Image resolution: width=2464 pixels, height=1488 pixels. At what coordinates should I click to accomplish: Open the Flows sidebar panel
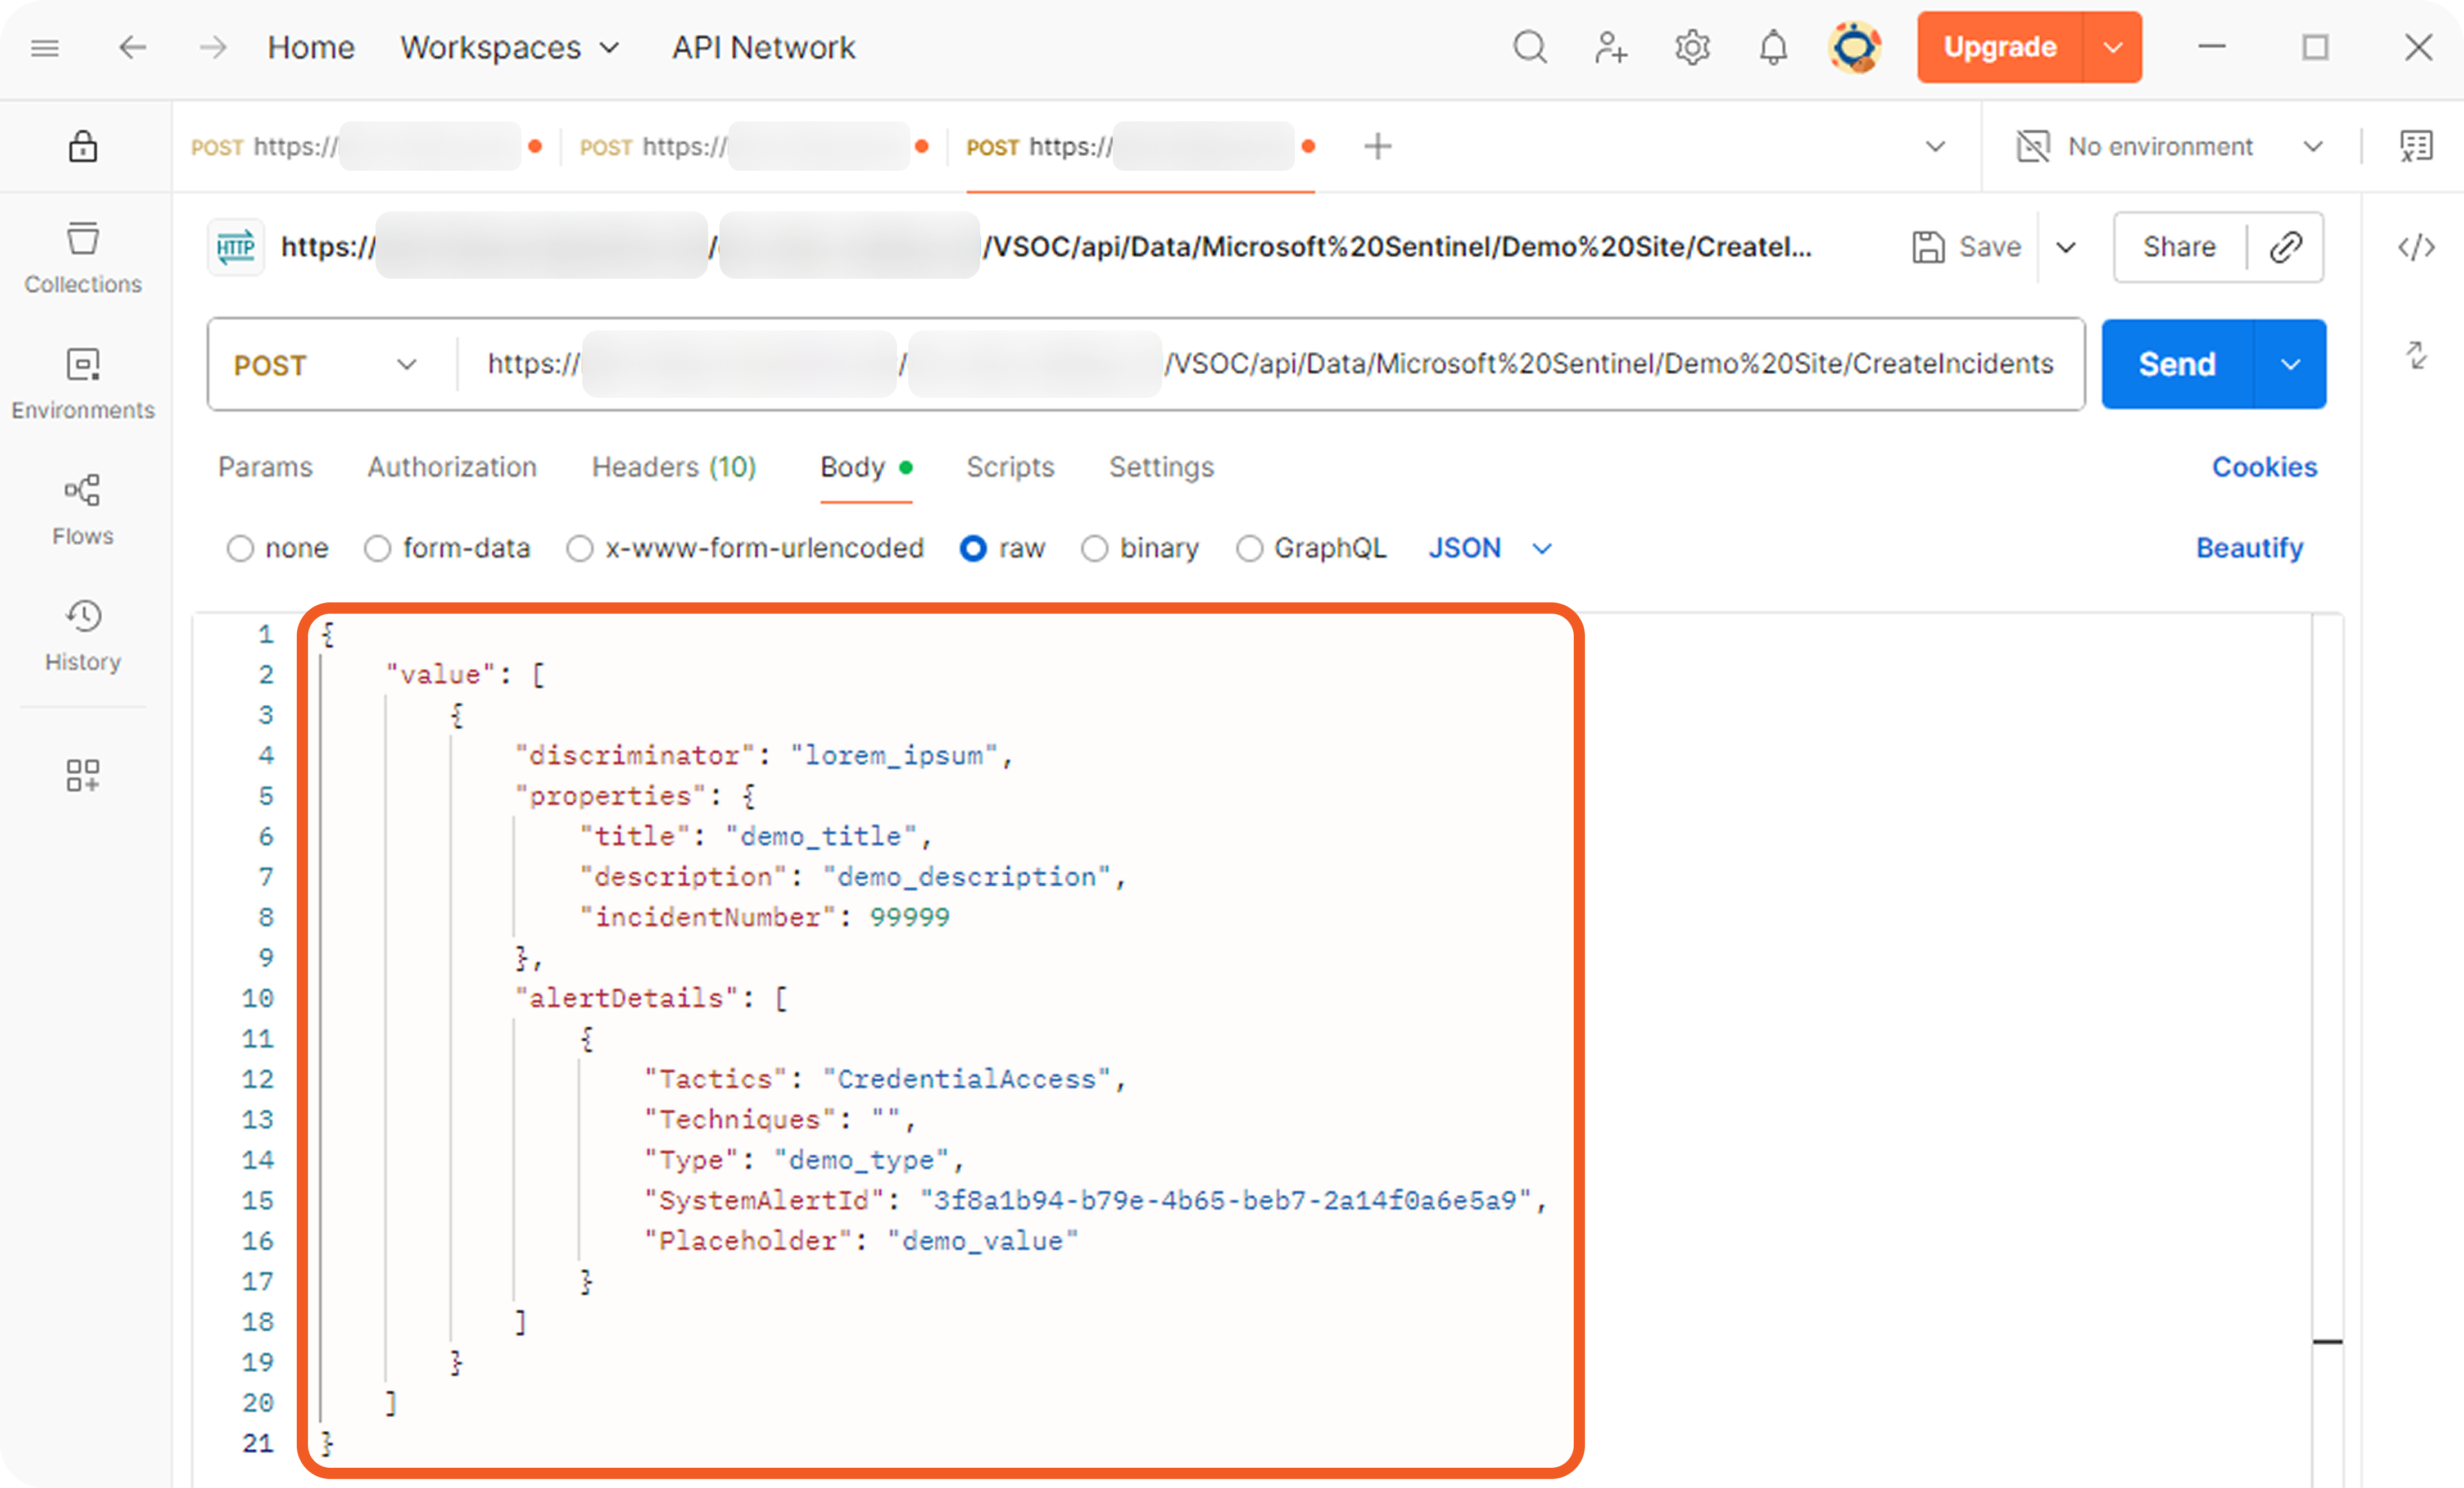pyautogui.click(x=83, y=509)
